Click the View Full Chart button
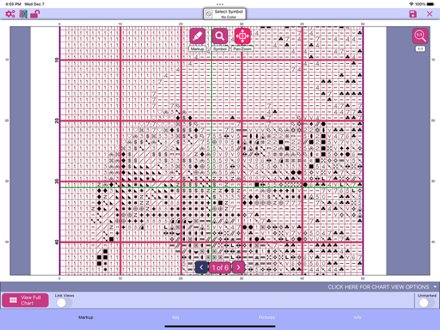Image resolution: width=440 pixels, height=330 pixels. point(26,301)
